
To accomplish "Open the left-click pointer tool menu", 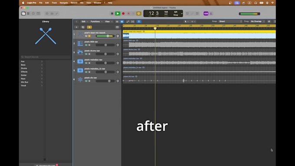I will click(187, 22).
